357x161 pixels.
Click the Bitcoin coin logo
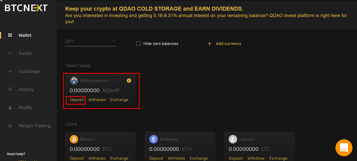pos(74,139)
